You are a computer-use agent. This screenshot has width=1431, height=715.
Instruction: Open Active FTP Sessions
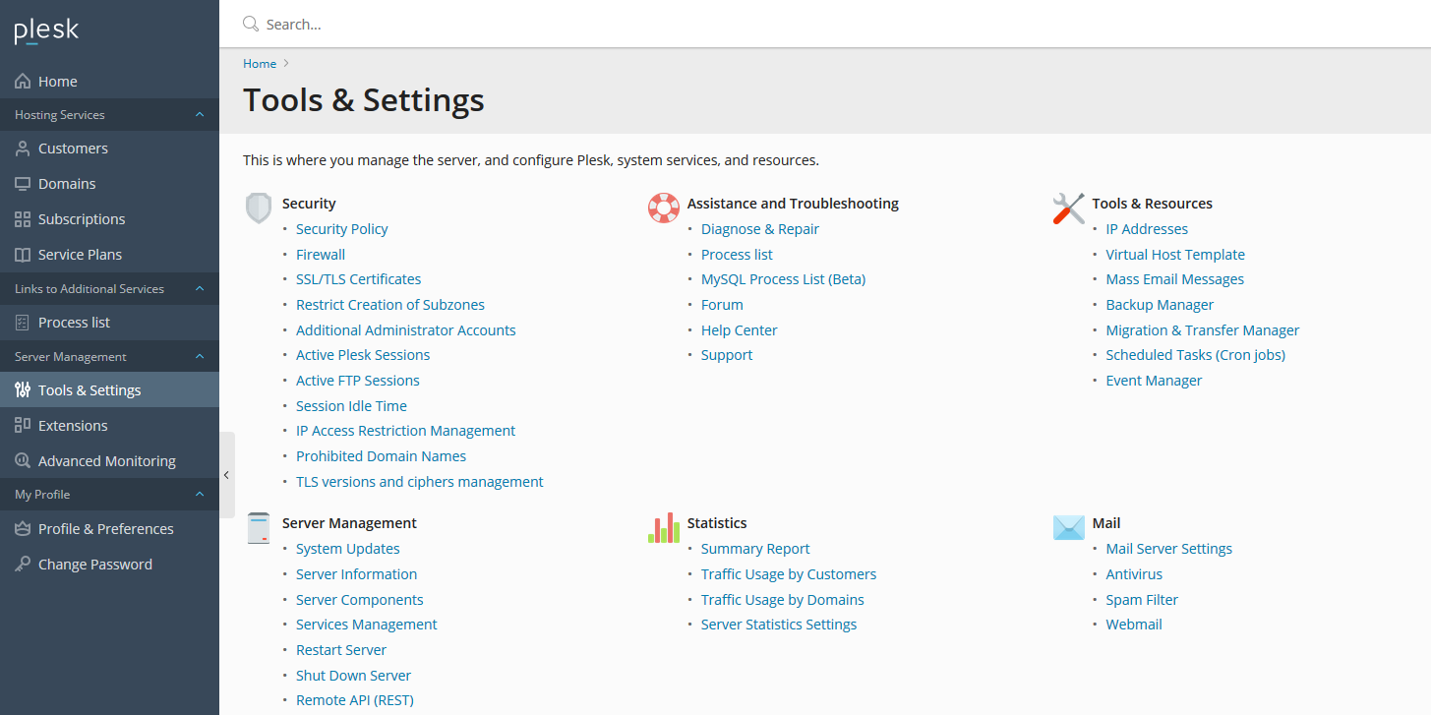pos(358,381)
